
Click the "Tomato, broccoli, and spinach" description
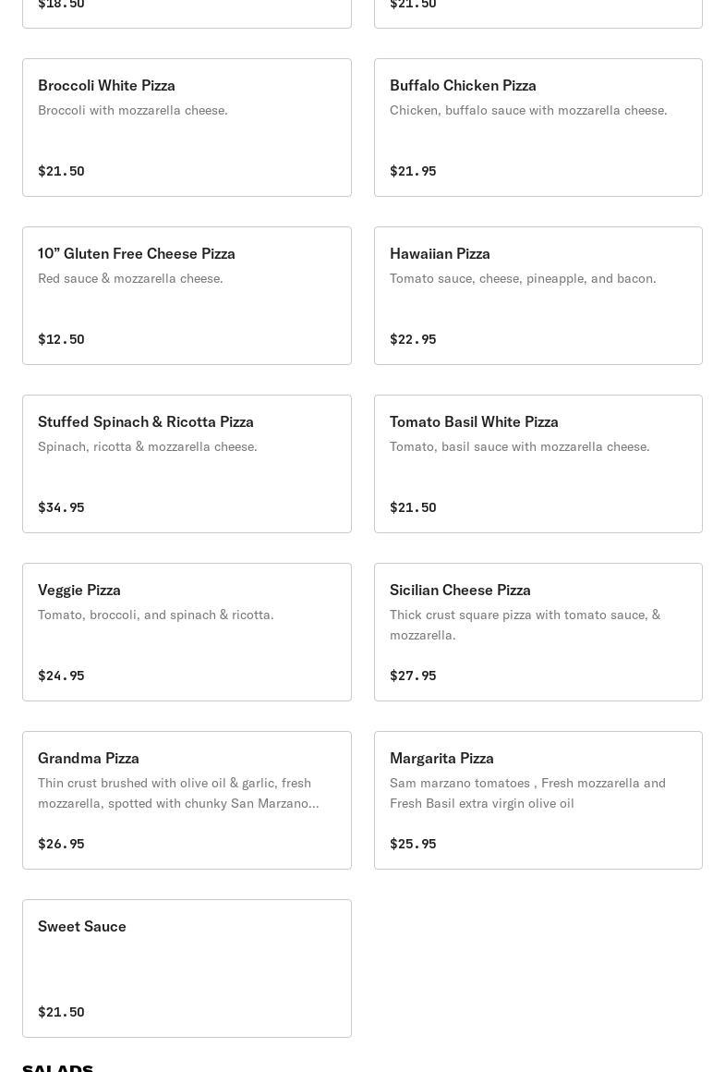click(x=156, y=615)
